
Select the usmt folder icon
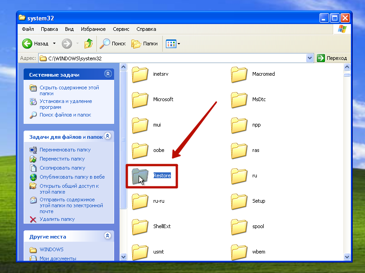click(140, 252)
